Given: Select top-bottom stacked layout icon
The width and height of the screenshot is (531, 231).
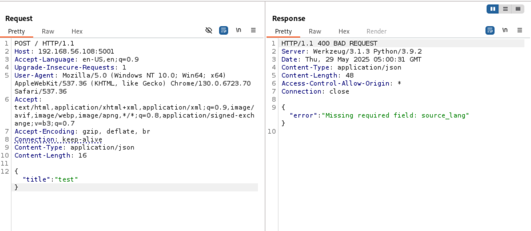Looking at the screenshot, I should point(505,9).
